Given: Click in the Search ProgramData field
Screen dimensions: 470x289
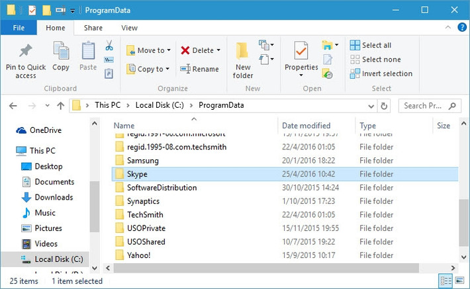Looking at the screenshot, I should click(x=430, y=106).
